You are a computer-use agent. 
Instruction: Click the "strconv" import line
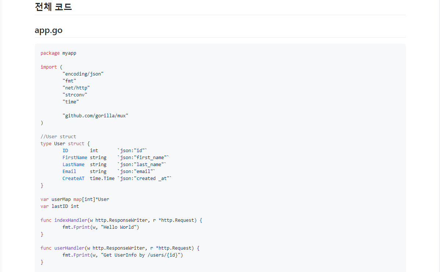coord(75,95)
